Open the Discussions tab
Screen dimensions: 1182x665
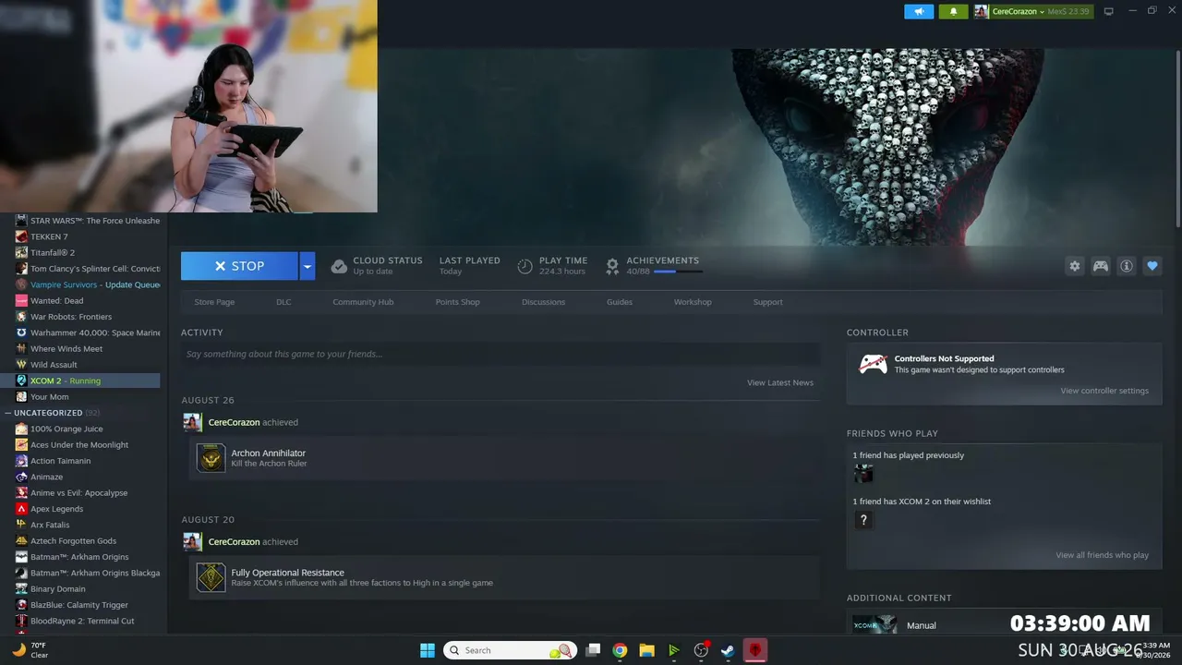pos(543,302)
